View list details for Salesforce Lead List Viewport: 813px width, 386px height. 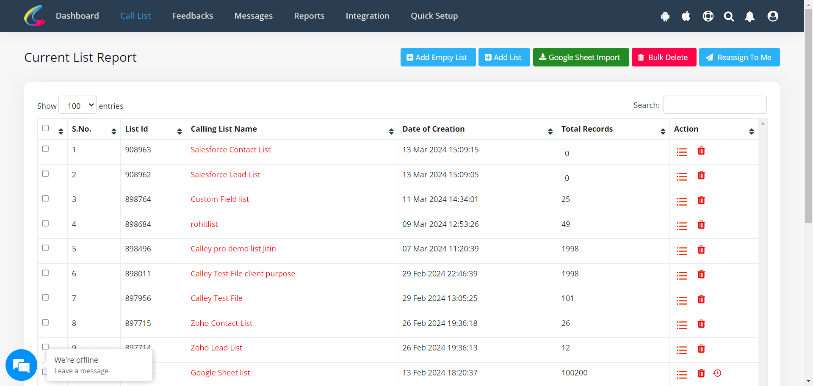[682, 176]
